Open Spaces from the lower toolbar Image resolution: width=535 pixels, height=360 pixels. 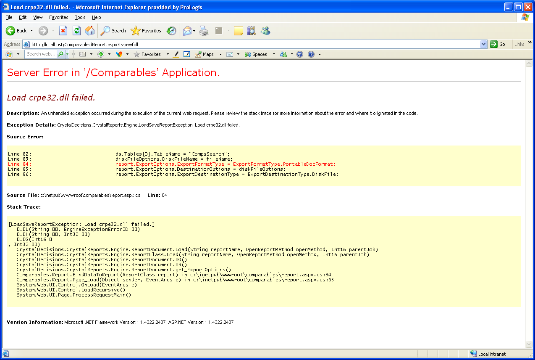(x=256, y=54)
